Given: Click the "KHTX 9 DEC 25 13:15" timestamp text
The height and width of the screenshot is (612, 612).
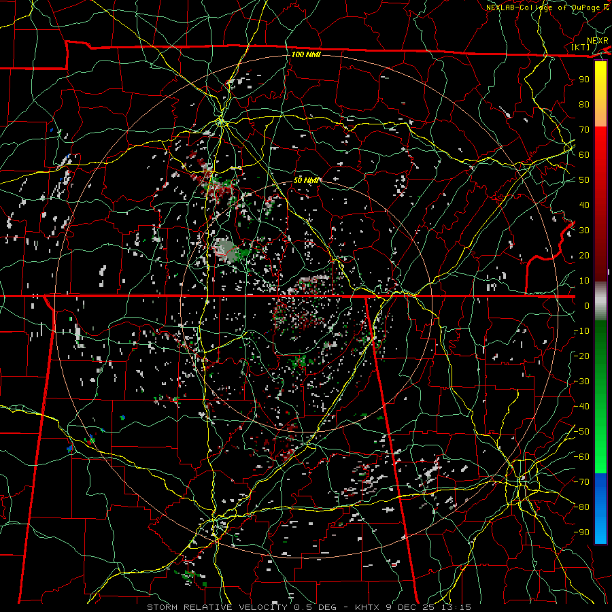Looking at the screenshot, I should click(413, 607).
